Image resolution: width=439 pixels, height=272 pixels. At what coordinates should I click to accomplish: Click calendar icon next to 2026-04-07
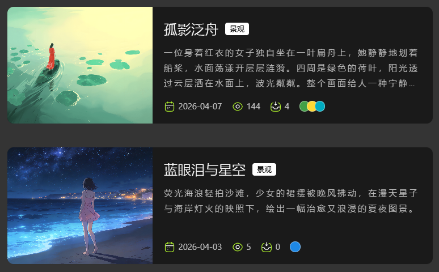click(x=170, y=107)
